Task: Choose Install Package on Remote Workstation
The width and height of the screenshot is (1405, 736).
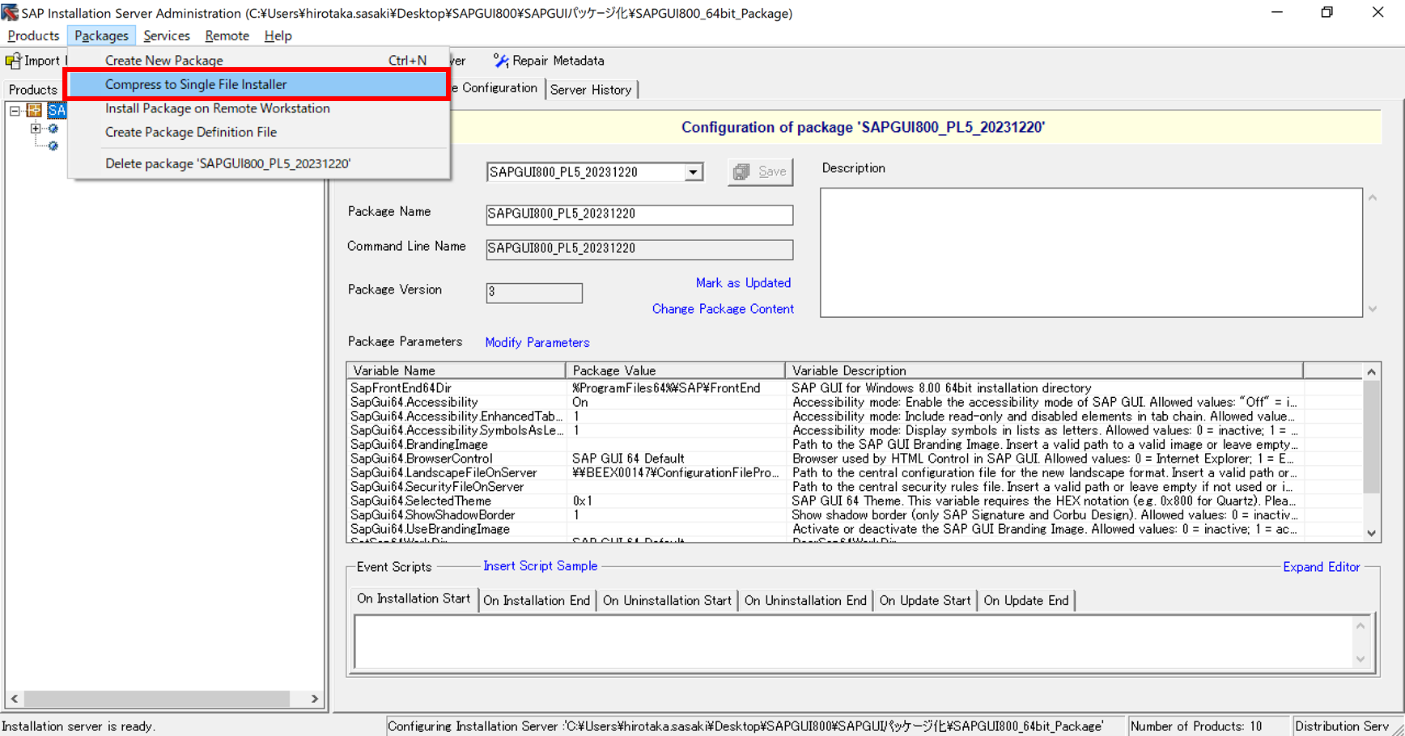Action: (259, 108)
